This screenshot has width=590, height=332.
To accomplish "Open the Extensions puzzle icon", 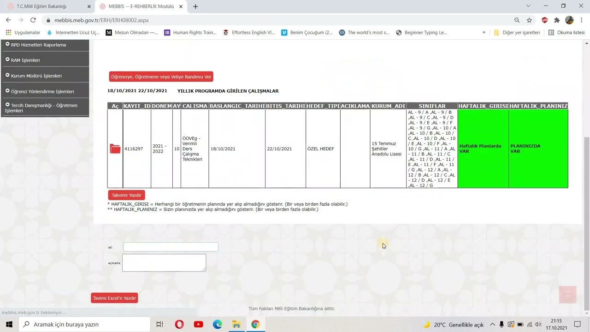I will point(557,20).
